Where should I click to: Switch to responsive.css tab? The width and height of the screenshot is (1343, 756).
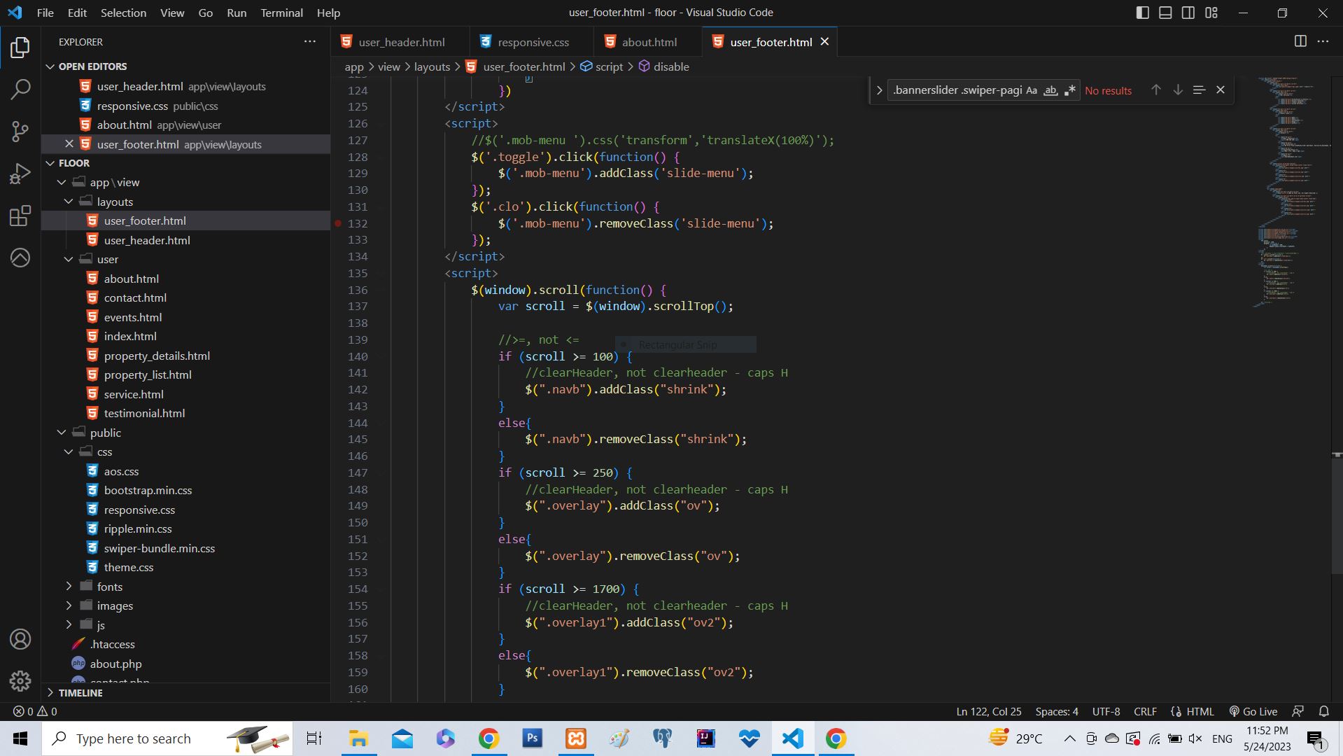(x=533, y=42)
